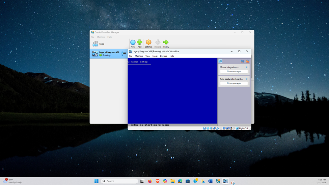Expand the Show button dropdown arrow
Viewport: 329px width, 185px height.
(168, 47)
